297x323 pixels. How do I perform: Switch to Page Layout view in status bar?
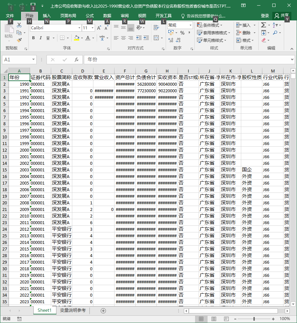(214, 319)
